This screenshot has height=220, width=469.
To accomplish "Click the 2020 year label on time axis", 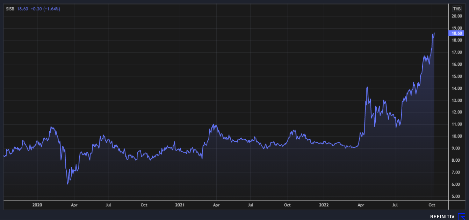I will point(37,205).
